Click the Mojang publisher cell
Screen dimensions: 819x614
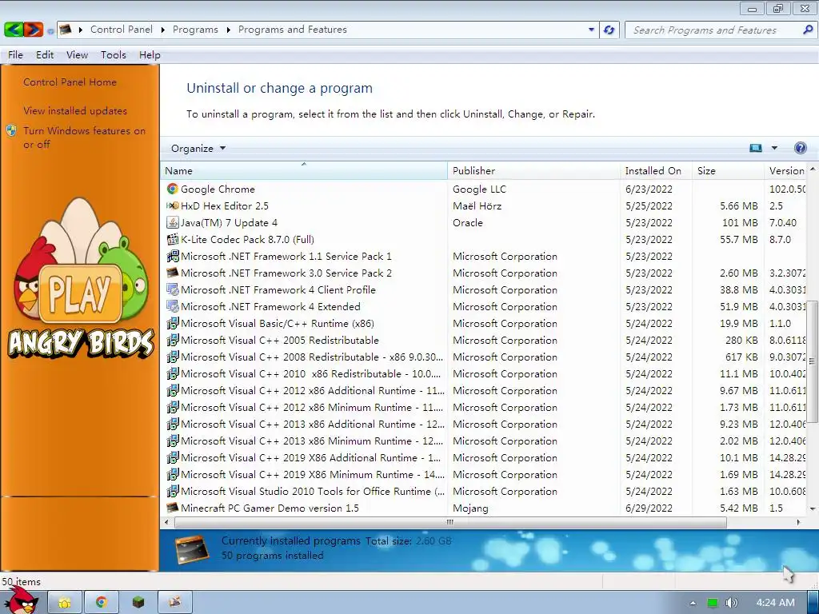click(x=470, y=508)
